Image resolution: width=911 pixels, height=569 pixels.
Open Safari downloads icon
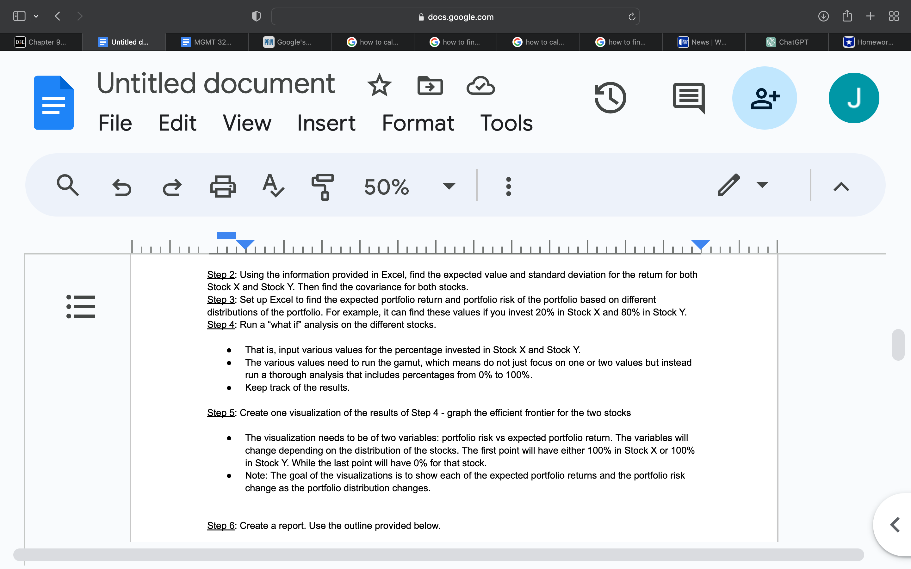(x=823, y=16)
